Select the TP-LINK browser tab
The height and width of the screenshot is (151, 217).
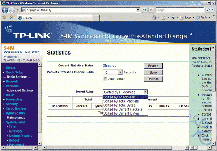(54, 18)
